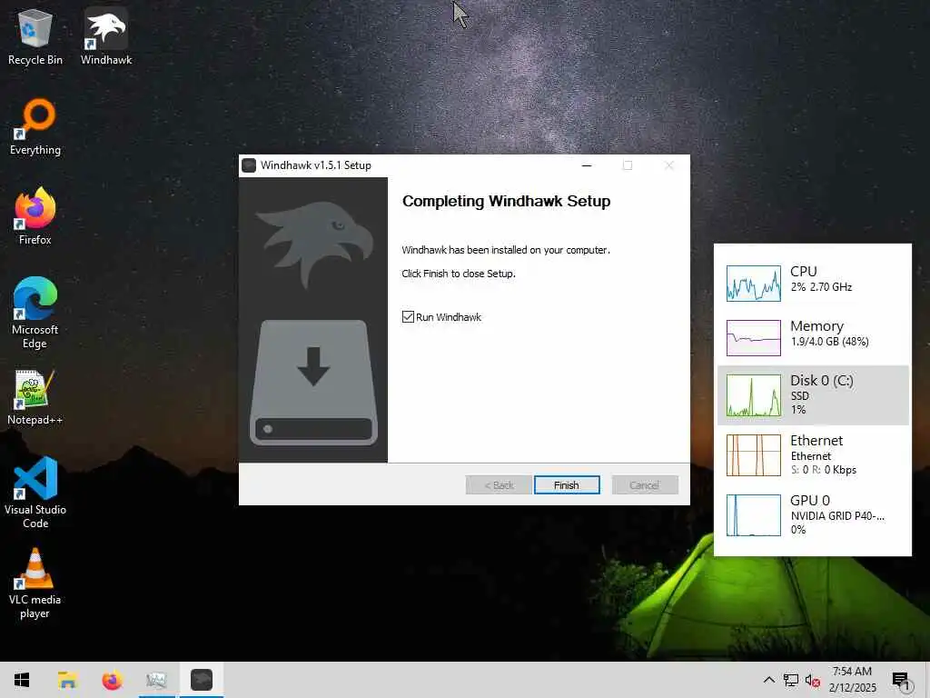The height and width of the screenshot is (698, 930).
Task: Open the Recycle Bin desktop icon
Action: coord(35,36)
